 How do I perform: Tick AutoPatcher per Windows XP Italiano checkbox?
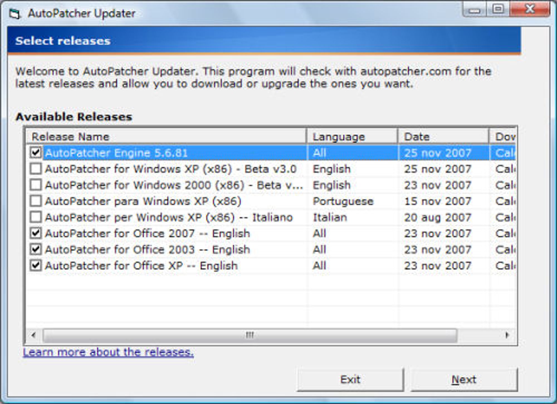click(36, 217)
